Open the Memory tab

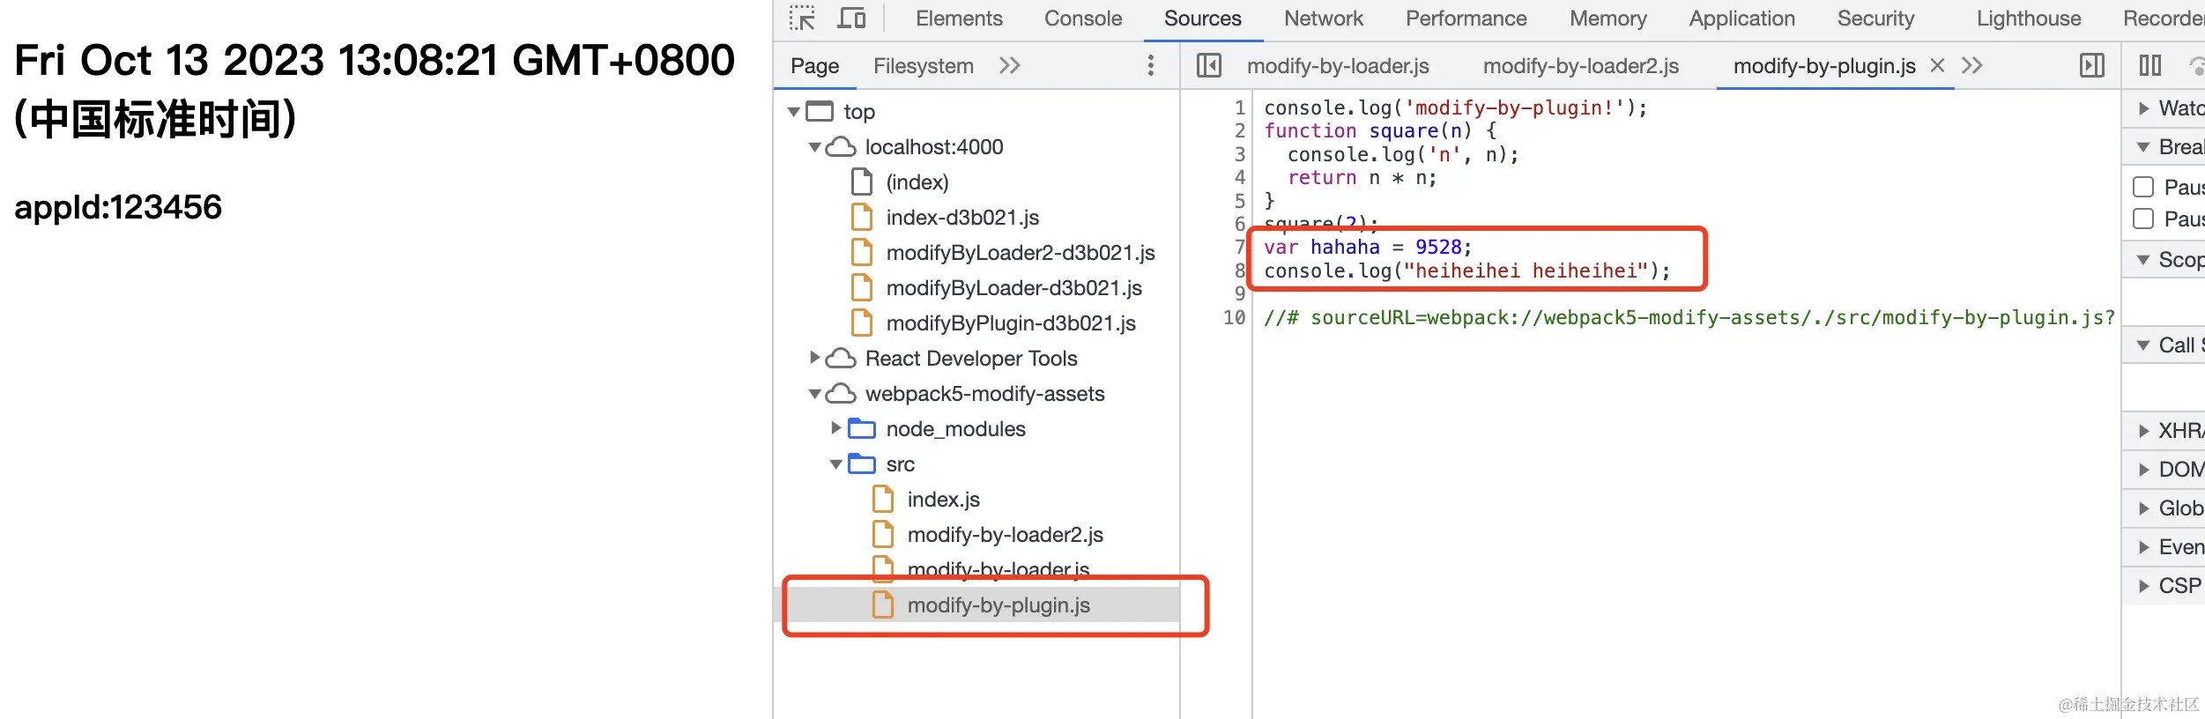click(1608, 19)
